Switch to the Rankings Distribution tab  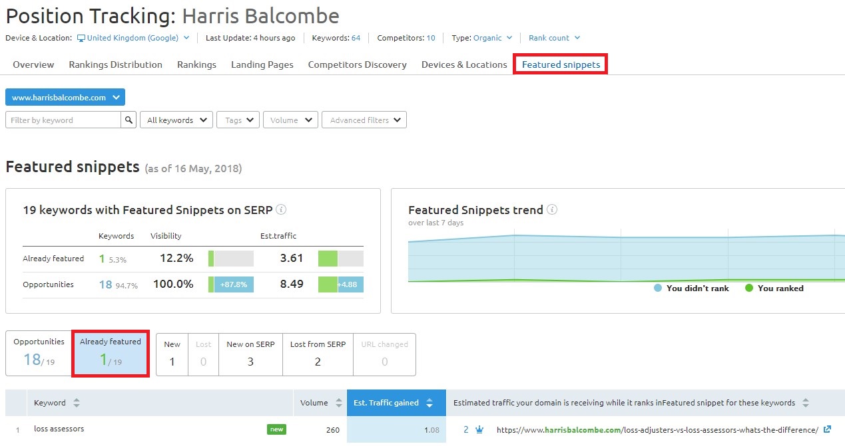pos(115,64)
